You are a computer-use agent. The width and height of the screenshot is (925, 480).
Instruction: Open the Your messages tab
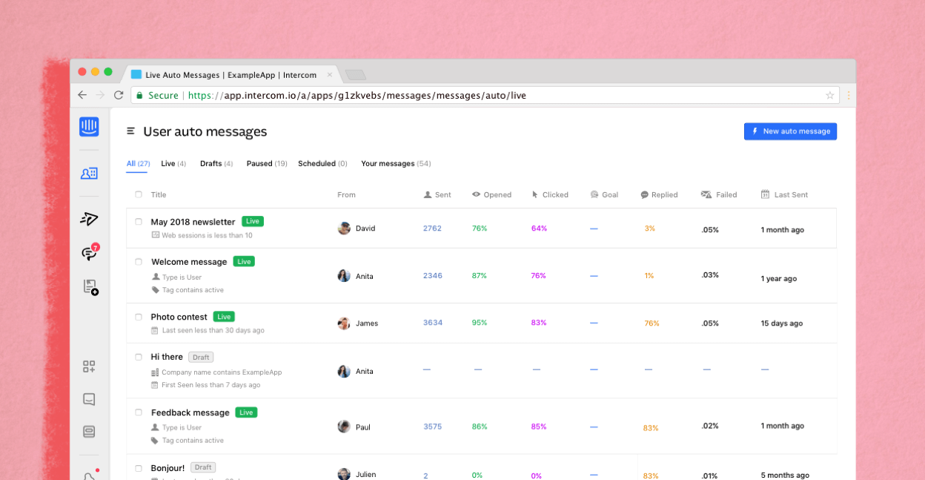click(x=395, y=163)
